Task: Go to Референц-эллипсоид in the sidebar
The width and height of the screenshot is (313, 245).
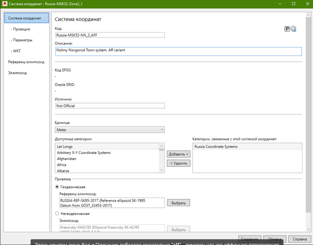Action: [x=26, y=62]
